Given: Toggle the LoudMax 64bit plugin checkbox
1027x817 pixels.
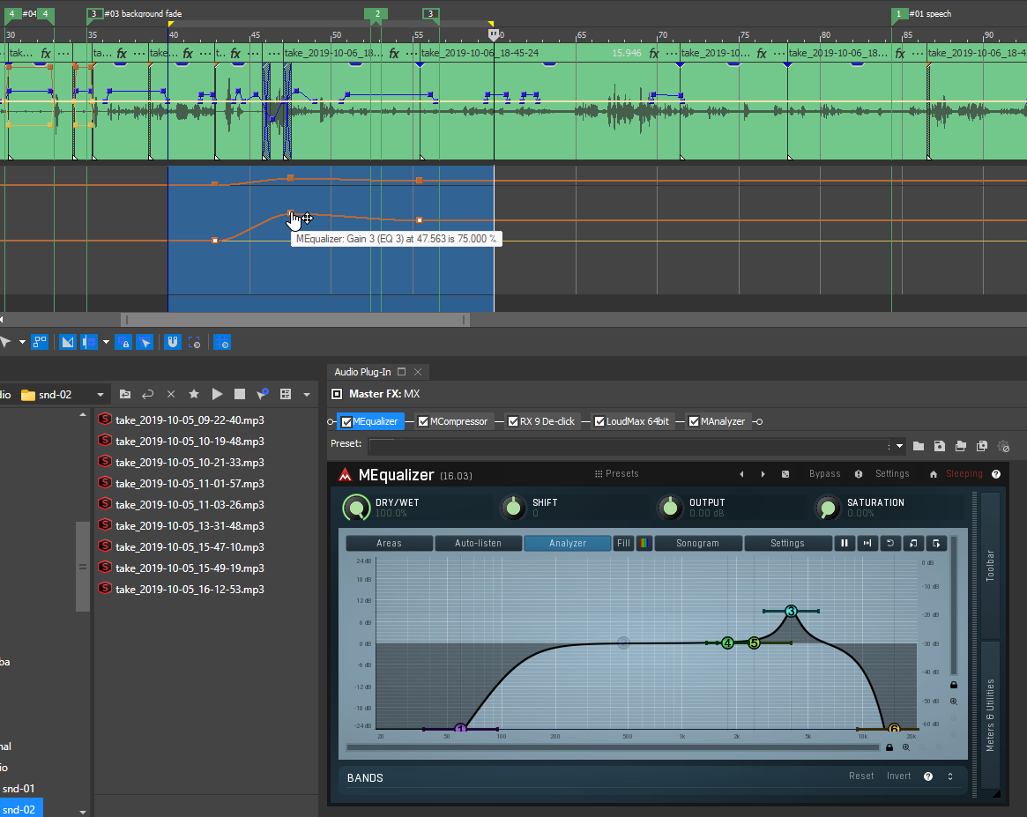Looking at the screenshot, I should [599, 421].
